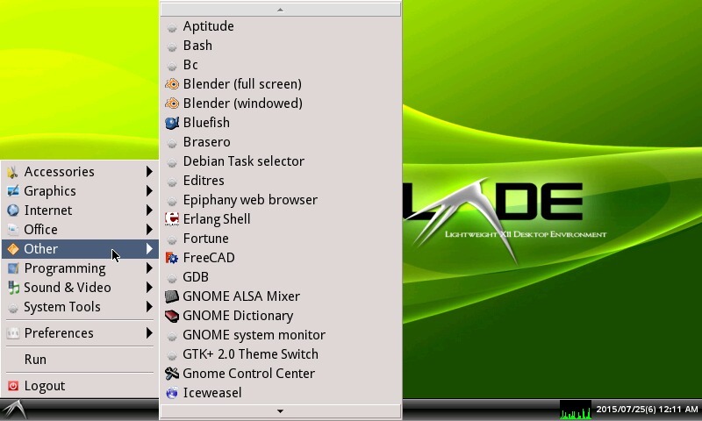The width and height of the screenshot is (702, 421).
Task: Click the submenu scroll-down arrow bar
Action: pyautogui.click(x=280, y=411)
